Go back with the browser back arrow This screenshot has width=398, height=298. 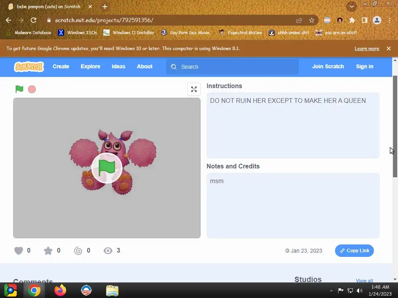point(9,20)
